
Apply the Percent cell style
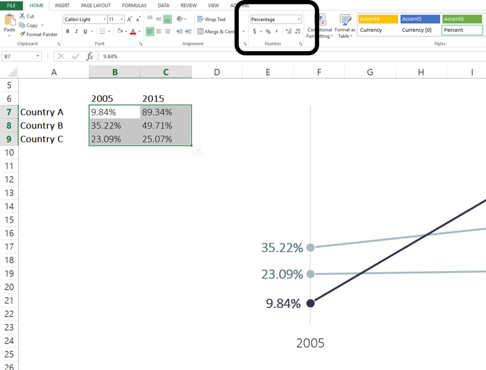pyautogui.click(x=462, y=30)
